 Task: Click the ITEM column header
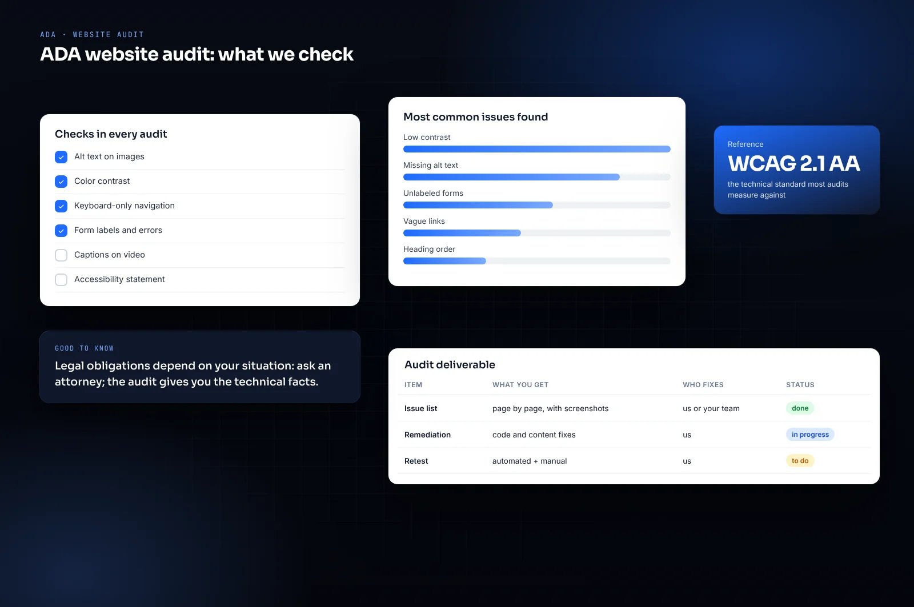click(x=413, y=385)
